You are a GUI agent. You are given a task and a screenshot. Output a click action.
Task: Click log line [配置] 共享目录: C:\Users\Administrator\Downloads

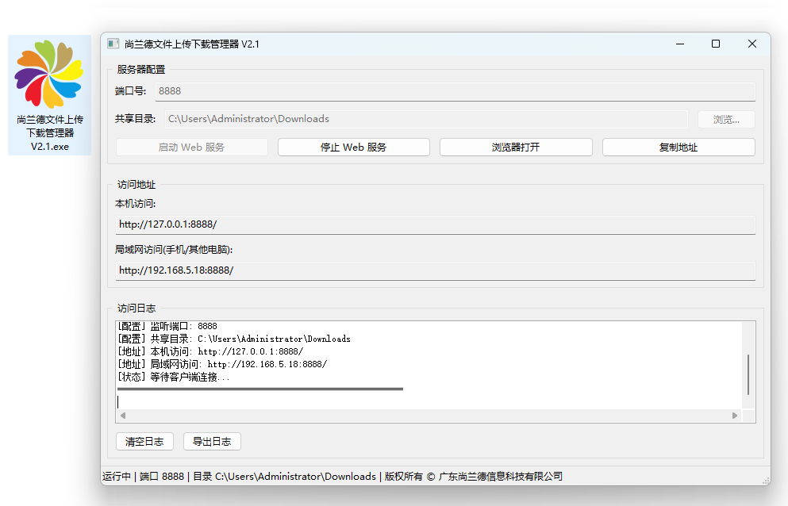coord(234,339)
